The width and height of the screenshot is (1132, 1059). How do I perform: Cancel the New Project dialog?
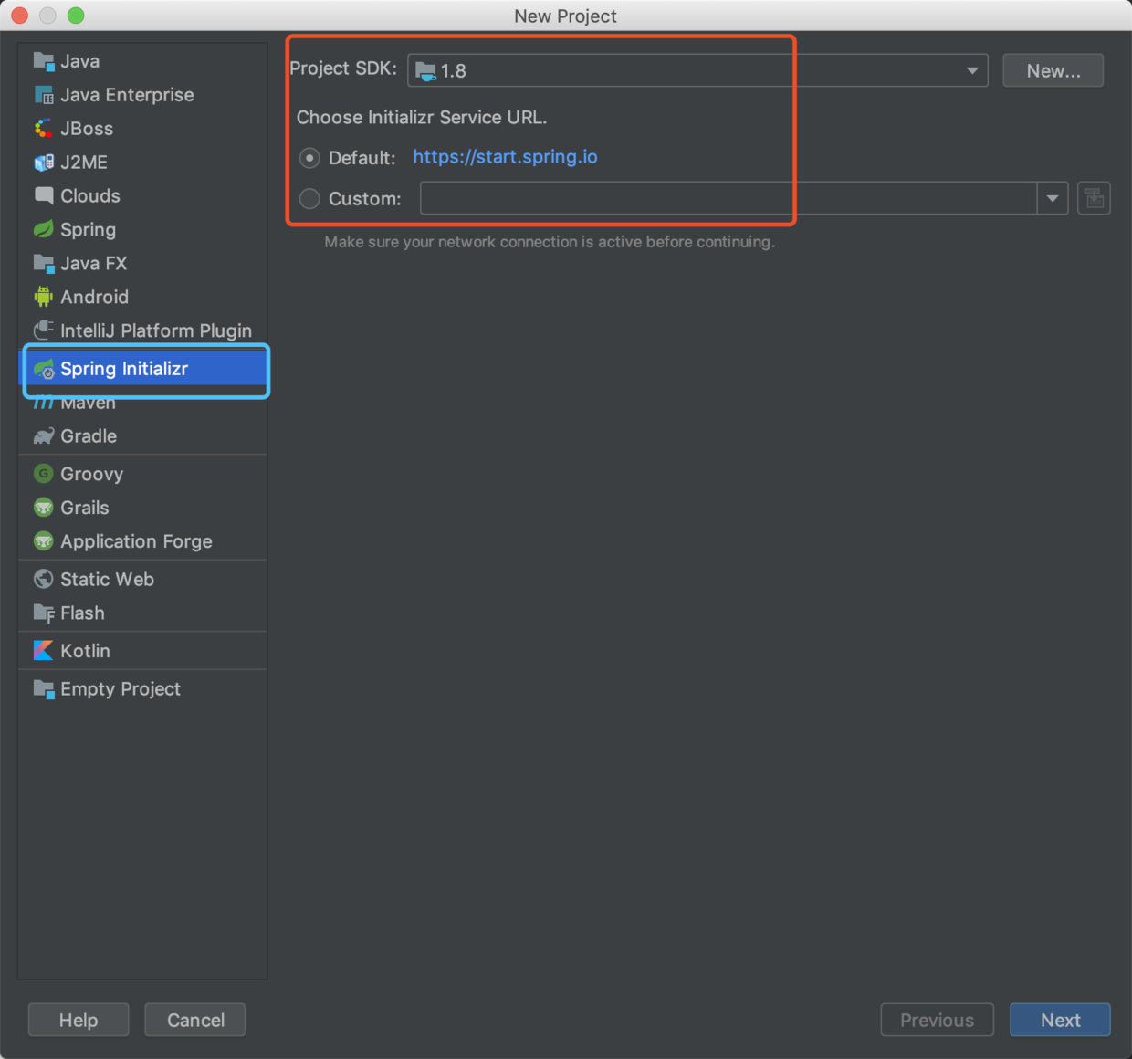click(195, 1020)
